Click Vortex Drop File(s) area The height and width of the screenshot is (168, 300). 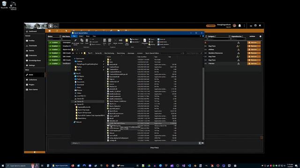tap(154, 147)
